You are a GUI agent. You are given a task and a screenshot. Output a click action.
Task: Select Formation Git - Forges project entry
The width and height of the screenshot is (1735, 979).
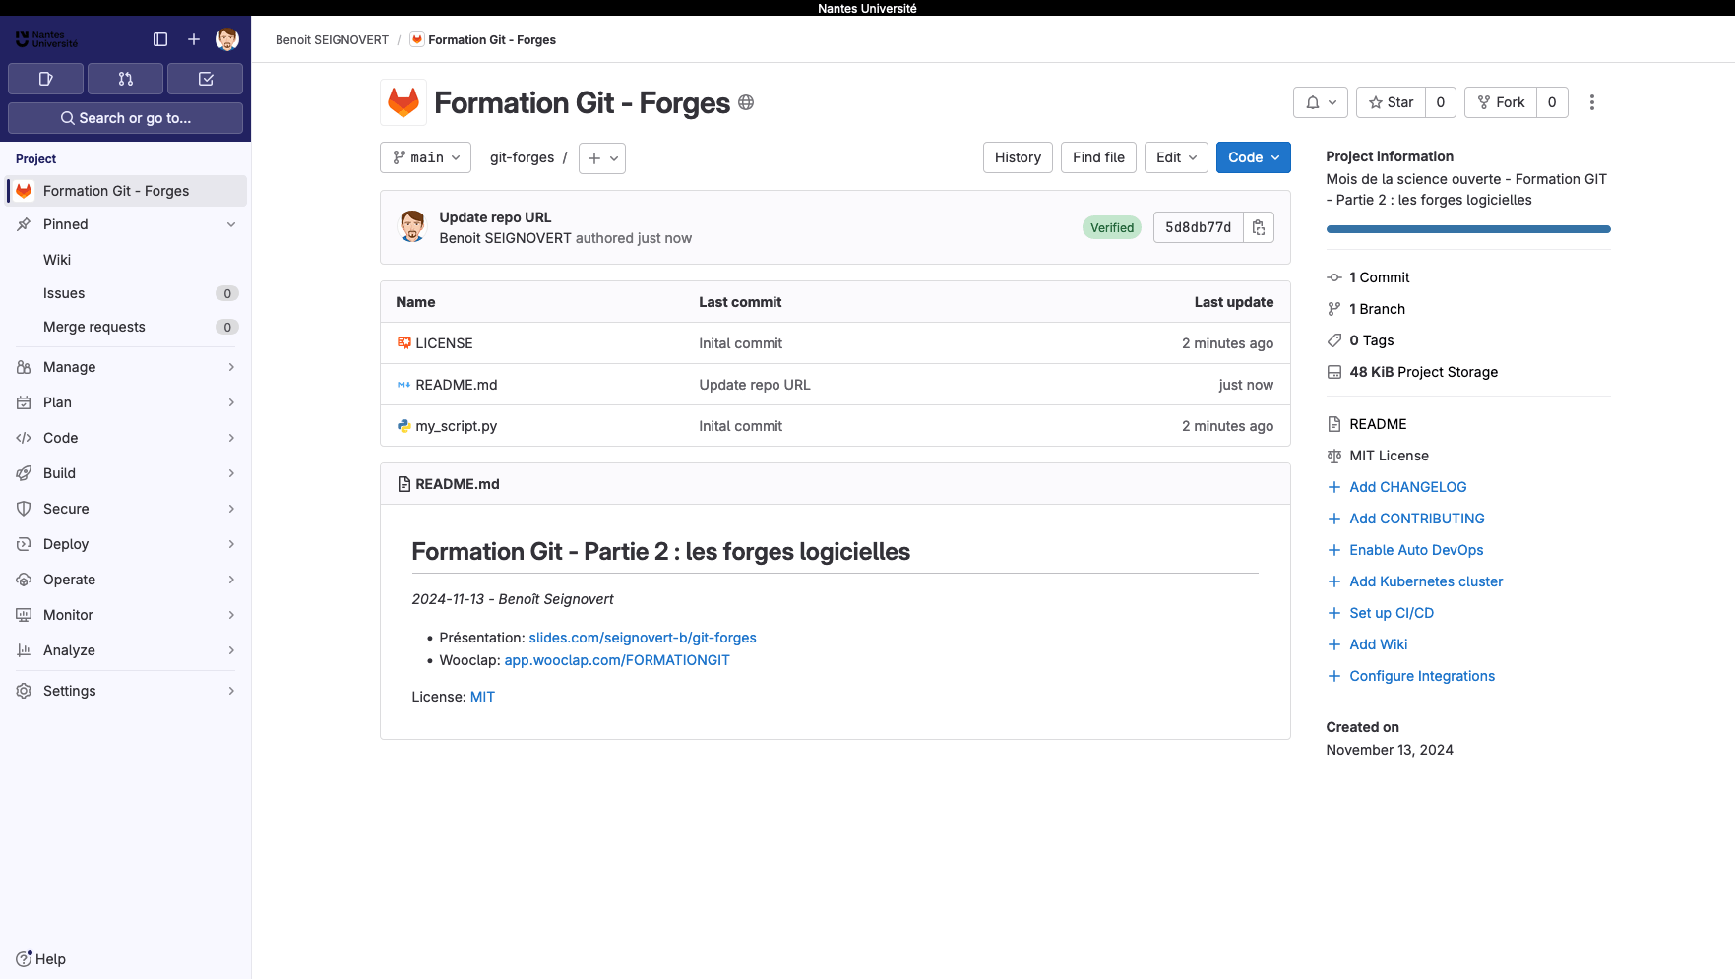click(x=126, y=191)
